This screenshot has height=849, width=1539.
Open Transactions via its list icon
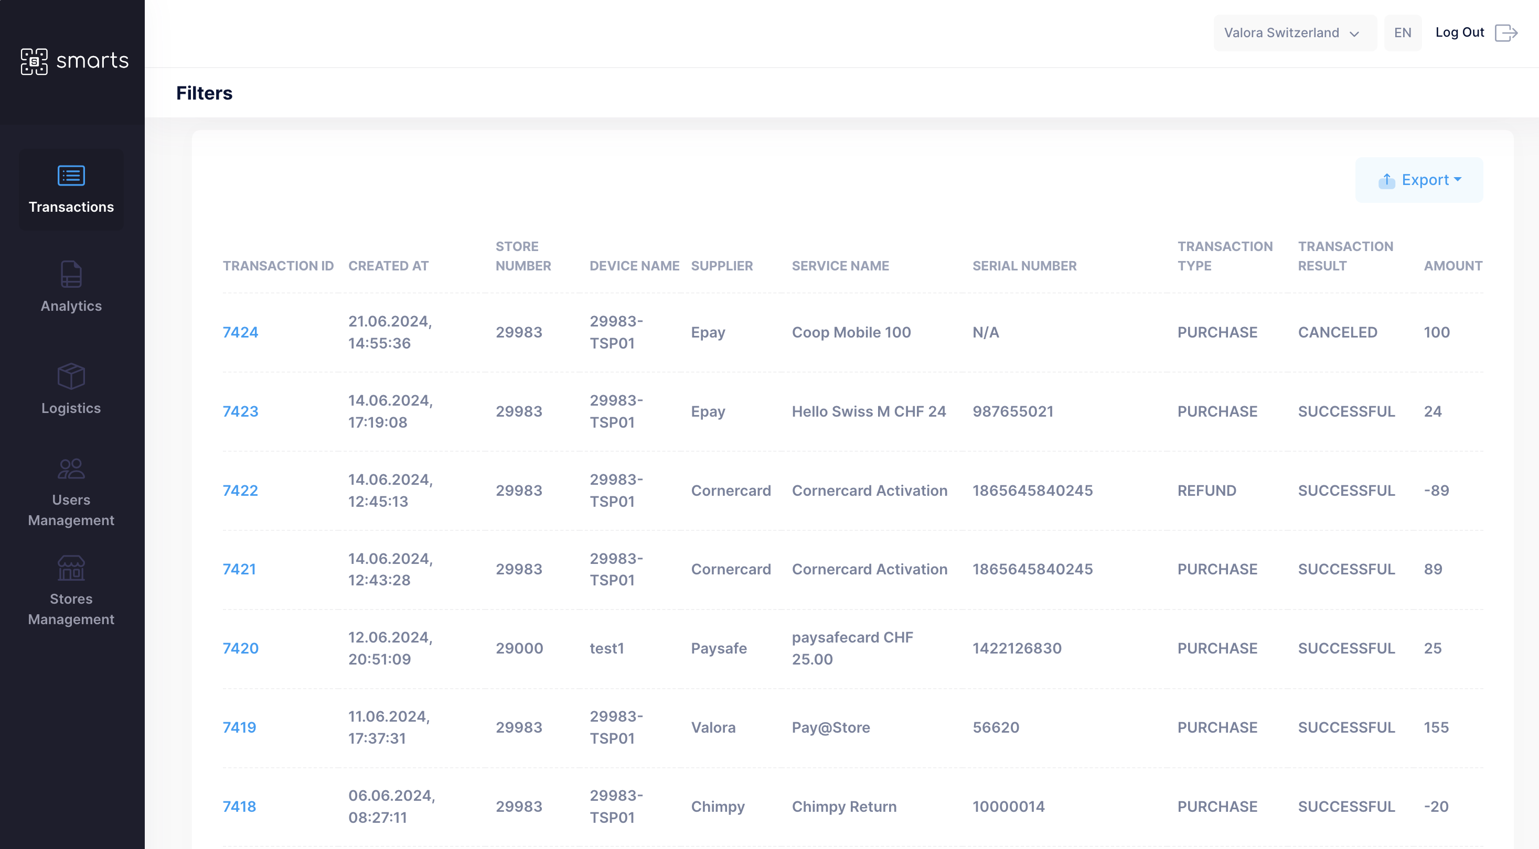[71, 176]
